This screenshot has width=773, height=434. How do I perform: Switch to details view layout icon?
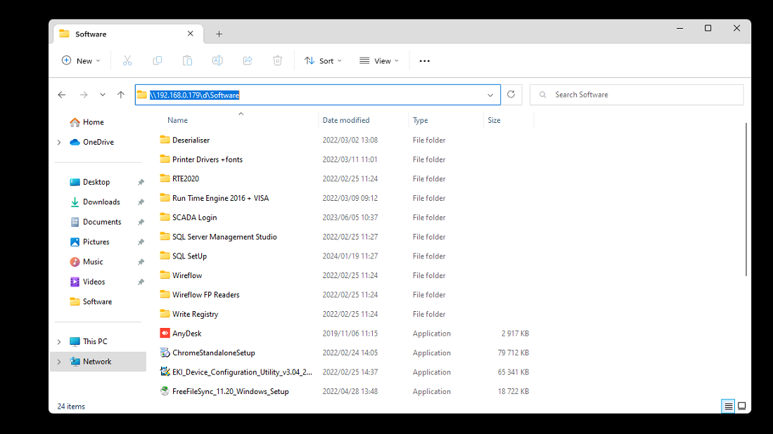728,406
